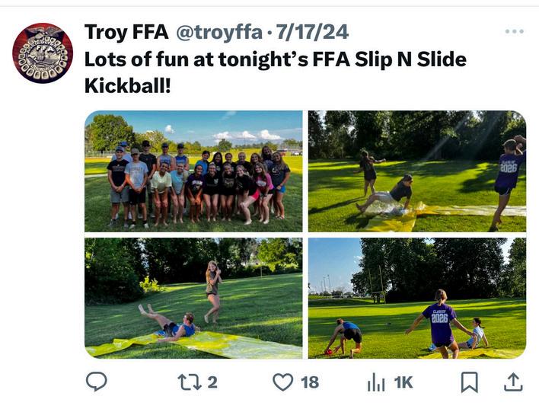This screenshot has height=409, width=539.
Task: Like the tweet with the heart icon
Action: (x=282, y=381)
